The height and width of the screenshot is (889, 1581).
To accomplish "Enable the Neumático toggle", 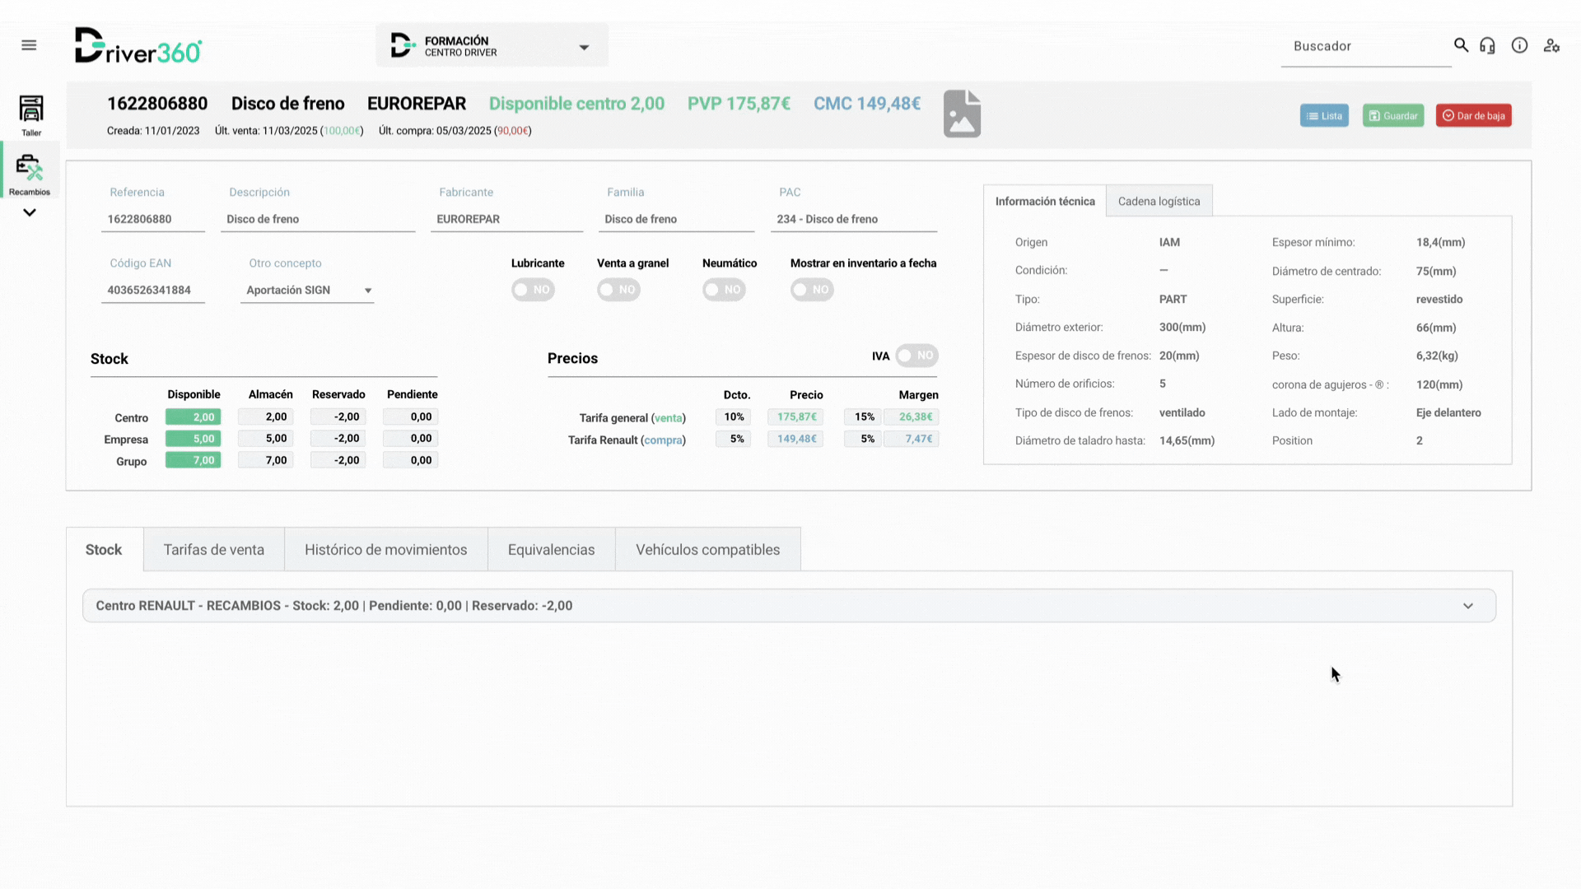I will tap(724, 290).
